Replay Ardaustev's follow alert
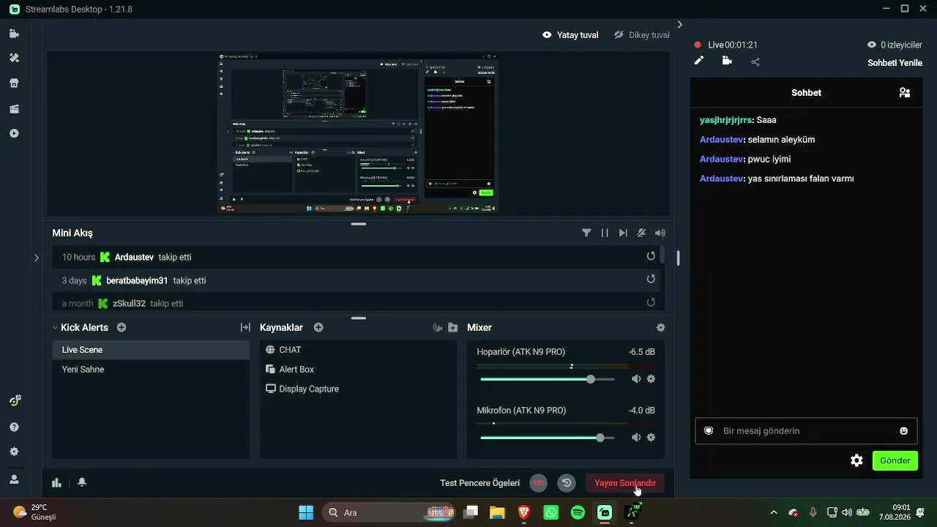 (651, 256)
